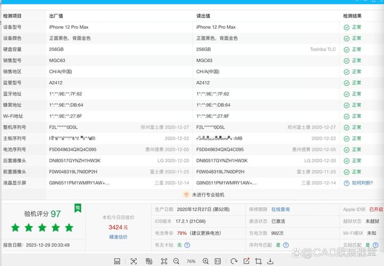Click the factory LCD serial G9N0511PM1WMRY1AW+…
384x266 pixels.
79,183
